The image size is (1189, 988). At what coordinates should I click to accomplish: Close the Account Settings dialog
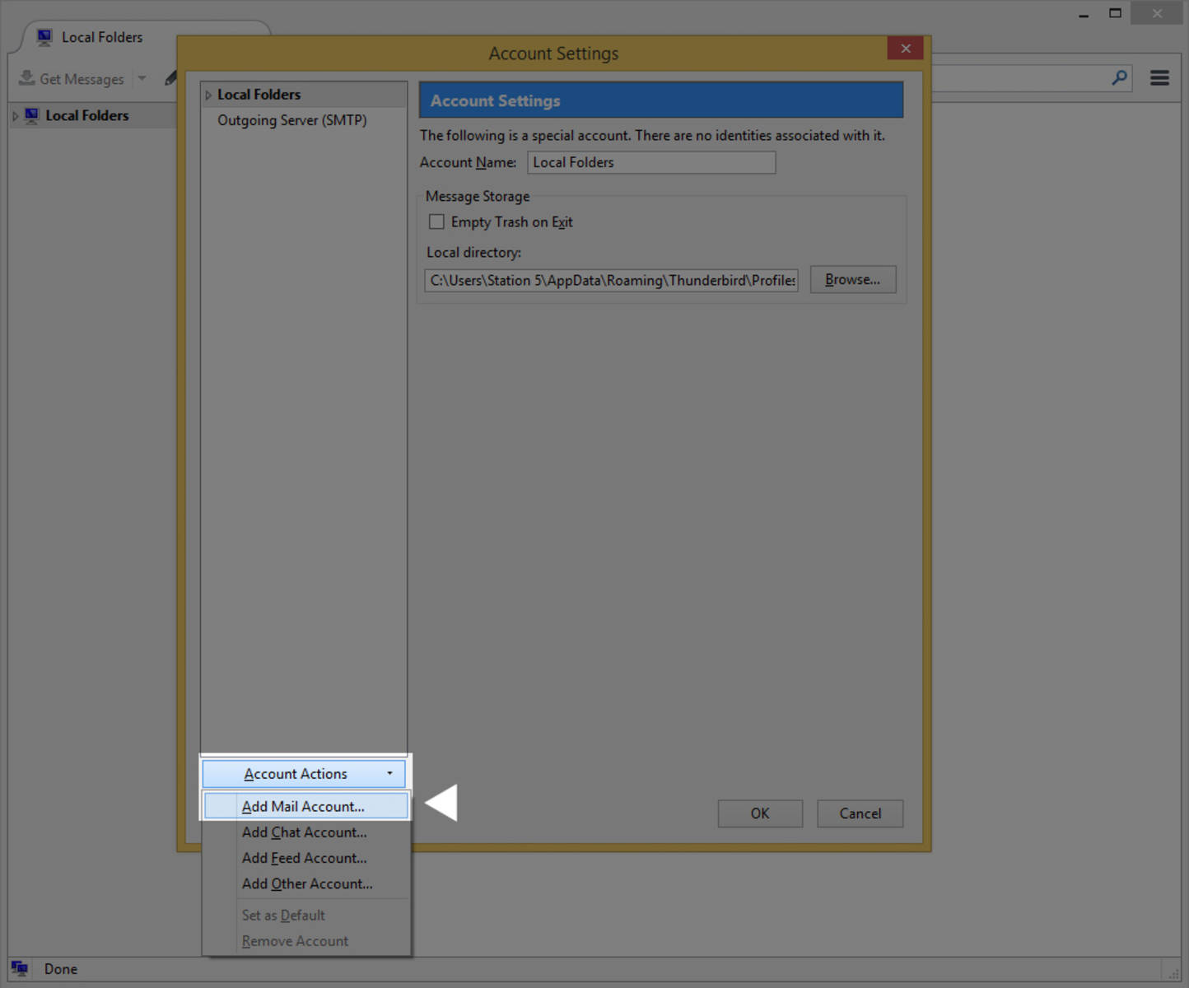[906, 49]
